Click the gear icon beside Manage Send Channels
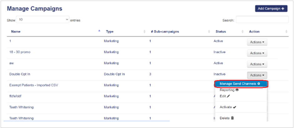 tap(259, 84)
